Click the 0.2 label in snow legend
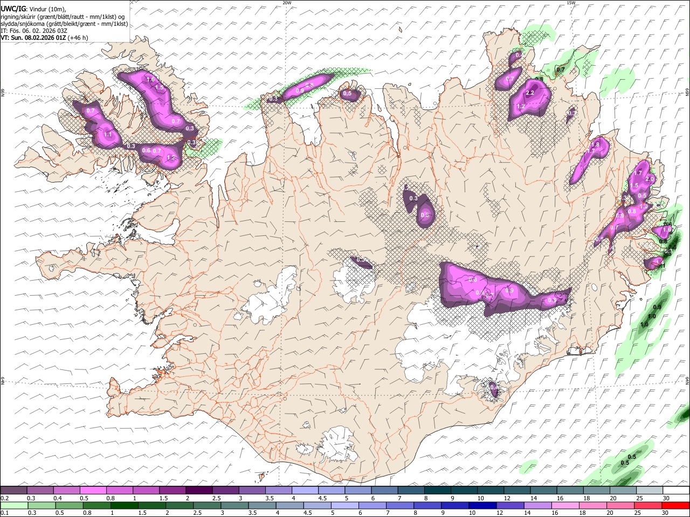The width and height of the screenshot is (690, 517). (x=4, y=498)
